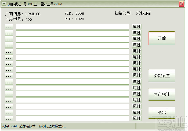Open 属性 properties for the last row
The image size is (188, 131).
(137, 118)
